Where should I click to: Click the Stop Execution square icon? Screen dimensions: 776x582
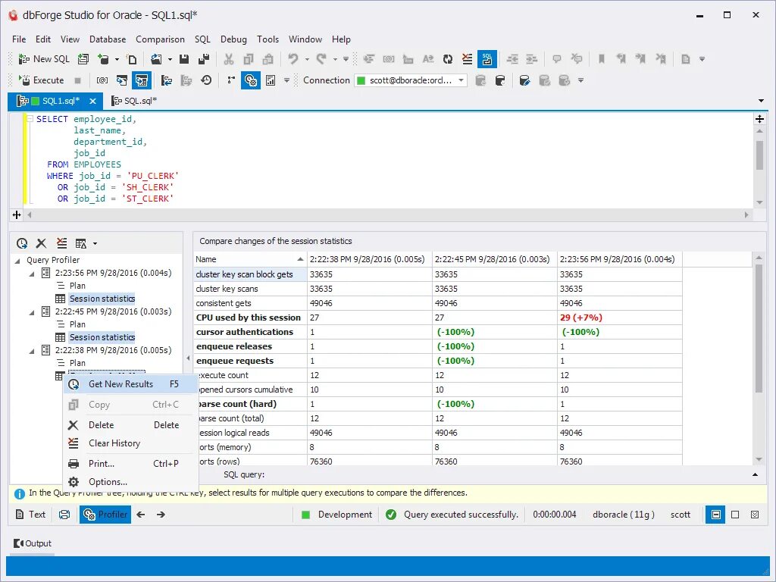click(x=78, y=80)
